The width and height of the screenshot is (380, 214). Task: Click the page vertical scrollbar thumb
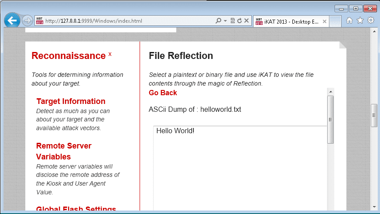point(374,115)
